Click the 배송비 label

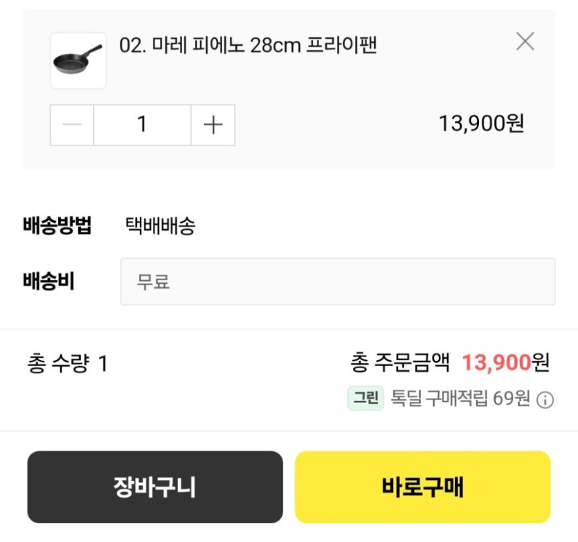coord(48,282)
